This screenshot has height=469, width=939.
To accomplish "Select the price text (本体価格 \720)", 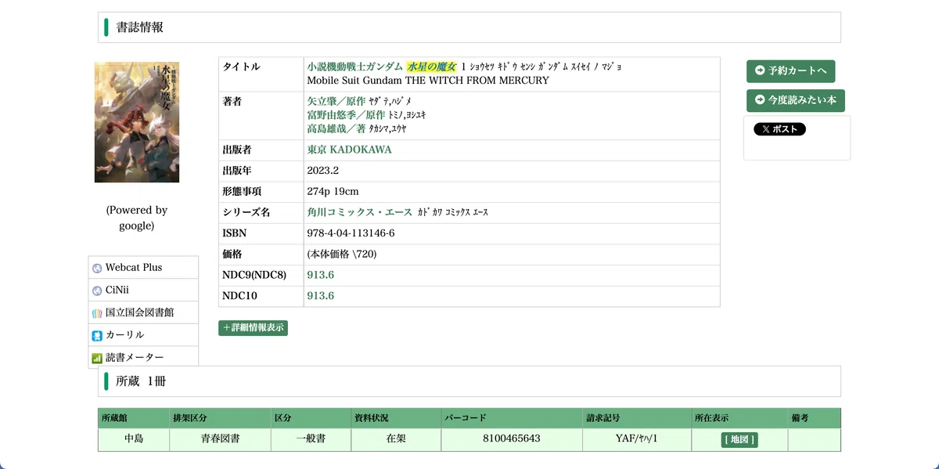I will (342, 254).
